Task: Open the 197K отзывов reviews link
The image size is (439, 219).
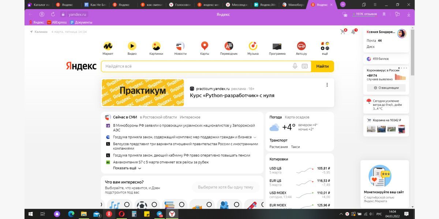Action: click(x=364, y=14)
